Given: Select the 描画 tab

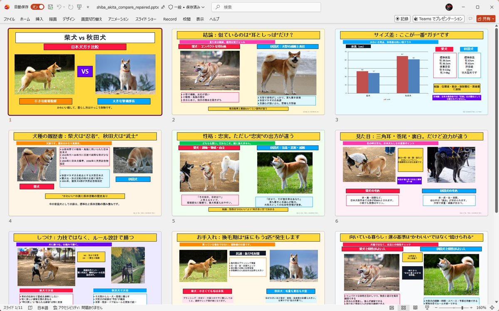Looking at the screenshot, I should click(x=53, y=19).
